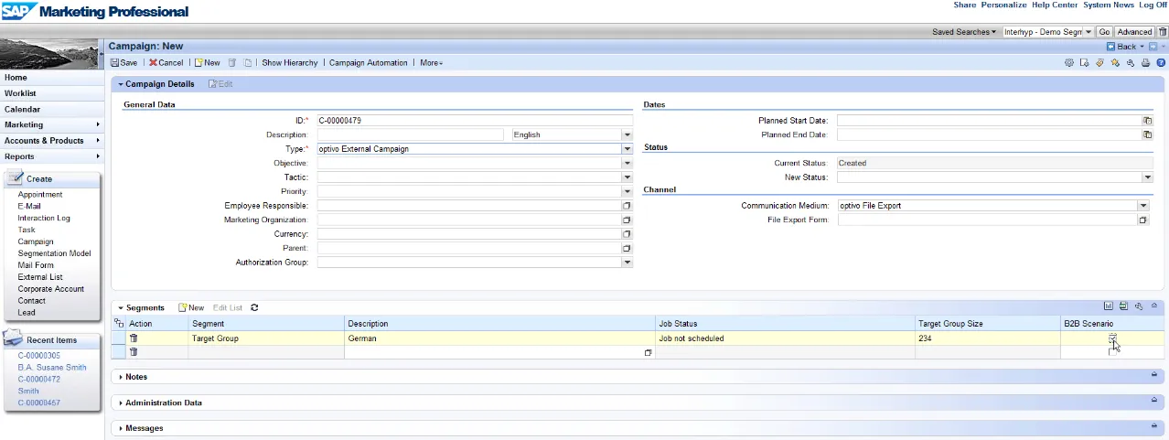Open the New Status dropdown
Screen dimensions: 1169x440
tap(1147, 177)
